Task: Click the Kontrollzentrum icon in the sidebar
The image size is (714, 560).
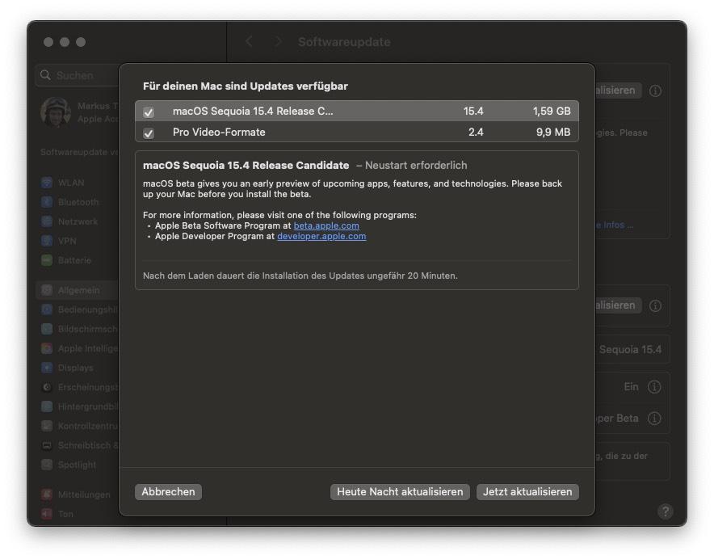Action: click(47, 426)
